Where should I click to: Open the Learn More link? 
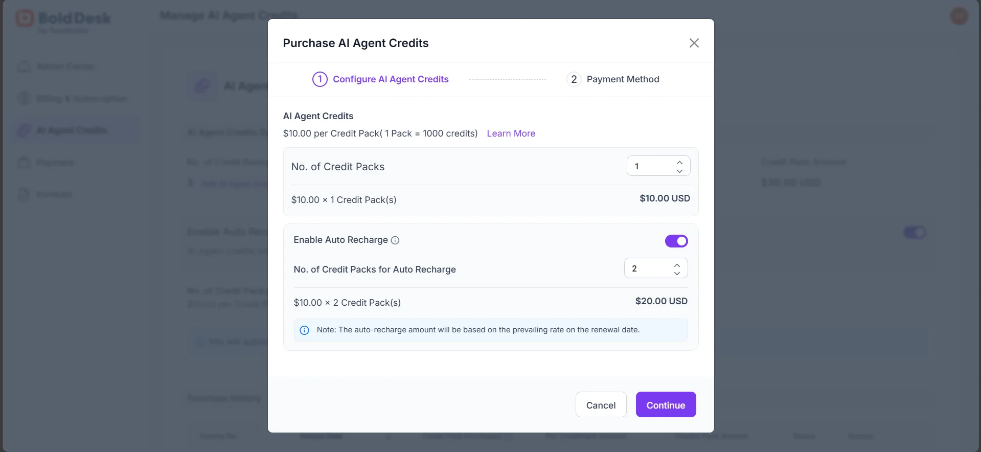tap(511, 133)
